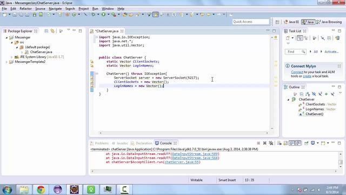
Task: Open Windows Explorer folder from taskbar
Action: (24, 190)
